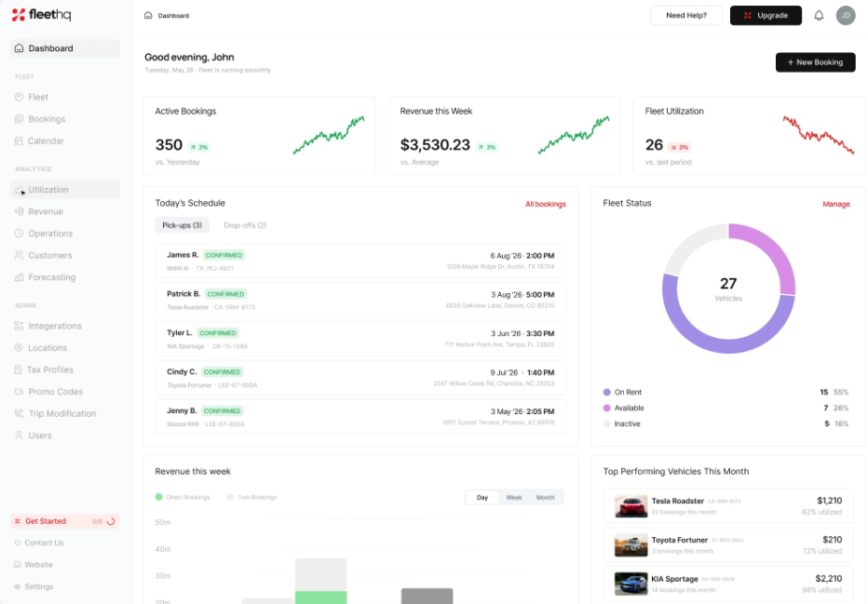Click the KIA Sportage car thumbnail
868x604 pixels.
631,584
